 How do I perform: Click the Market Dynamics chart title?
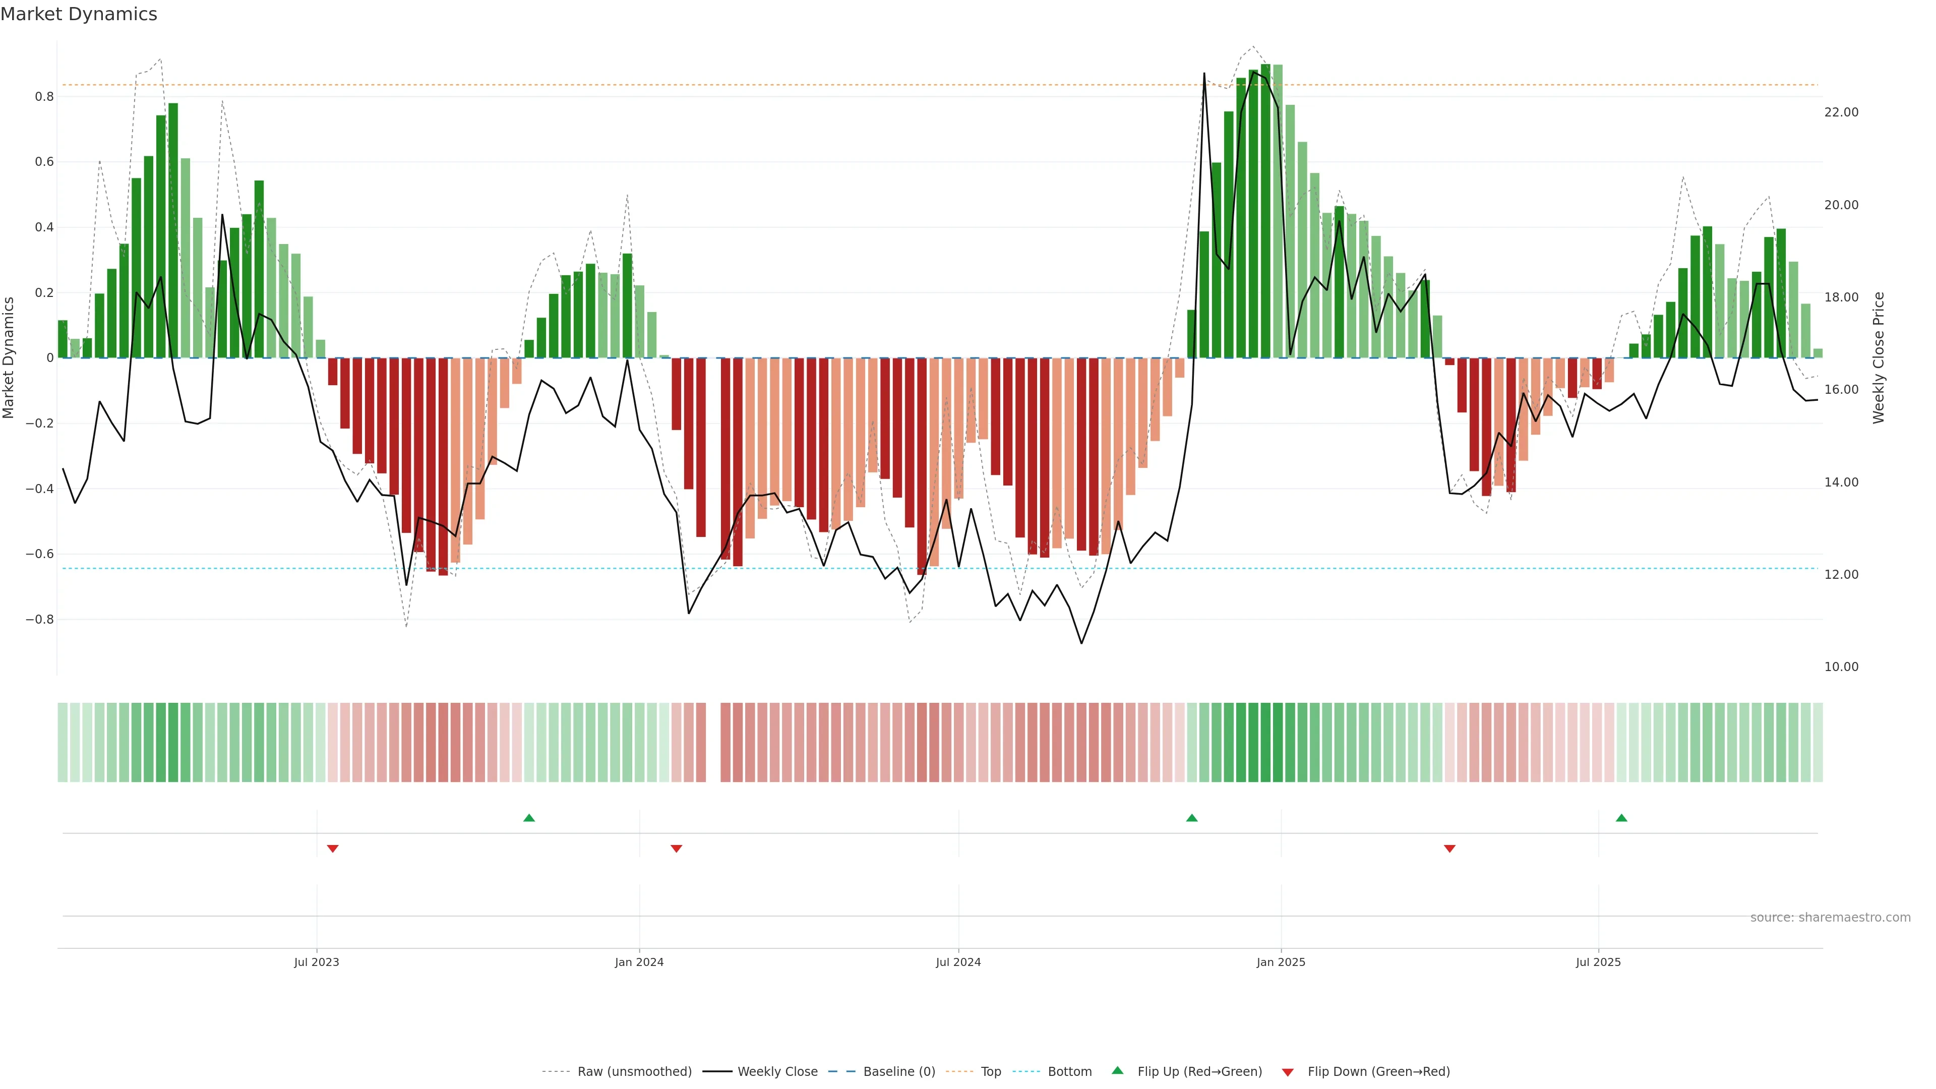click(79, 14)
